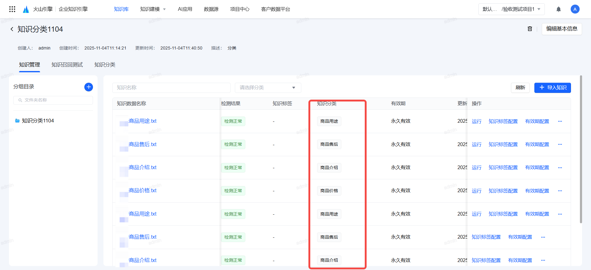Switch to the 知识召回测试 tab
Image resolution: width=591 pixels, height=270 pixels.
point(67,65)
